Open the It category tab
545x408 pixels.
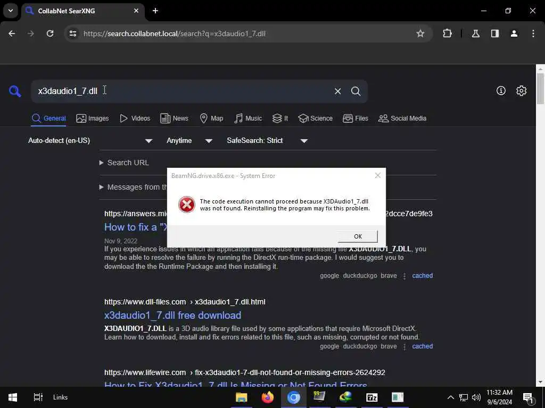click(x=280, y=118)
